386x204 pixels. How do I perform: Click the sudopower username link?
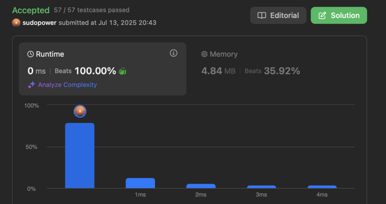[39, 23]
